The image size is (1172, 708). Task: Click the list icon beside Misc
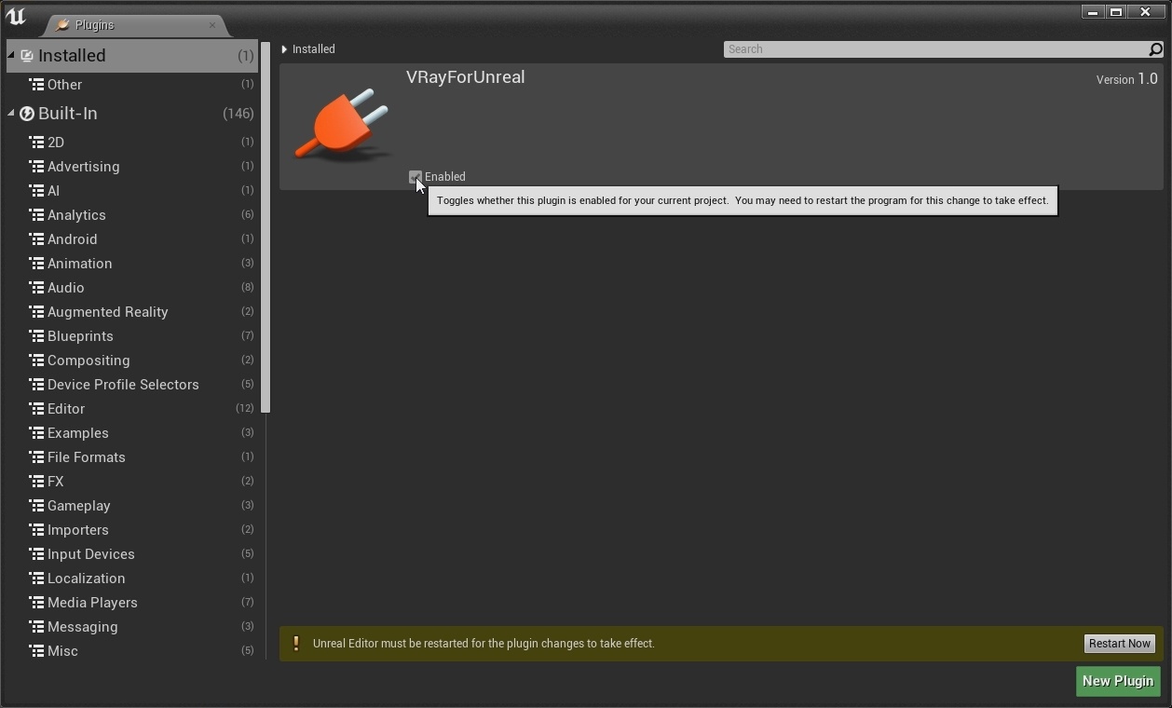click(x=36, y=651)
